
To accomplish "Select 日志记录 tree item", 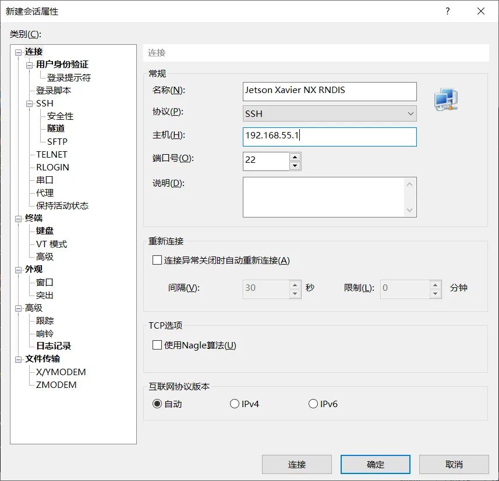I will click(54, 346).
